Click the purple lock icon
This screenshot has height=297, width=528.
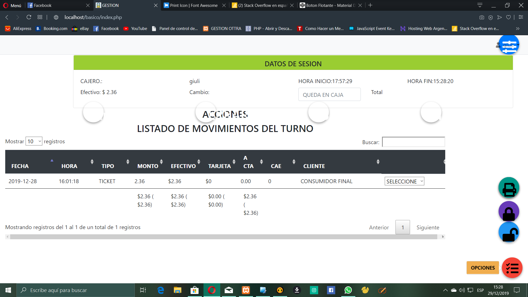click(x=509, y=211)
